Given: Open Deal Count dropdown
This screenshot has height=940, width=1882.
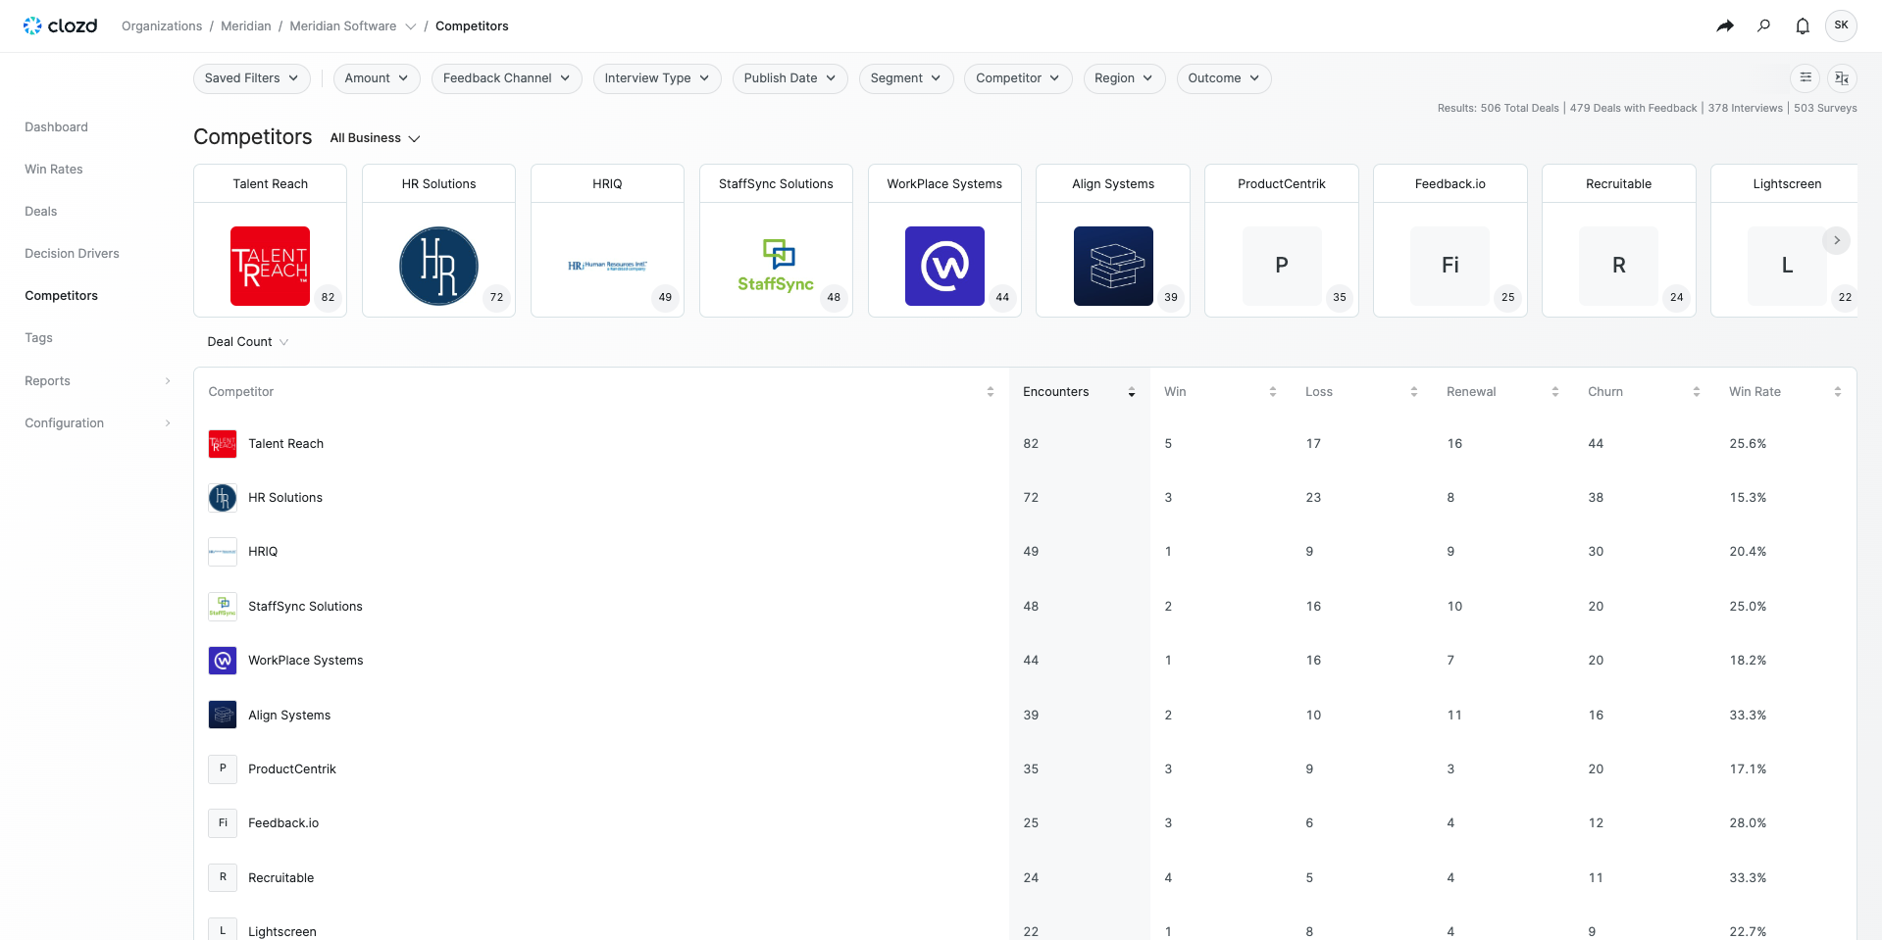Looking at the screenshot, I should coord(248,342).
